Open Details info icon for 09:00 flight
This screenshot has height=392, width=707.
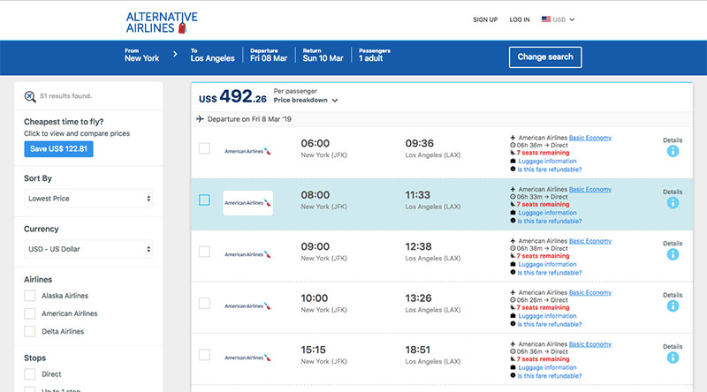pyautogui.click(x=673, y=254)
